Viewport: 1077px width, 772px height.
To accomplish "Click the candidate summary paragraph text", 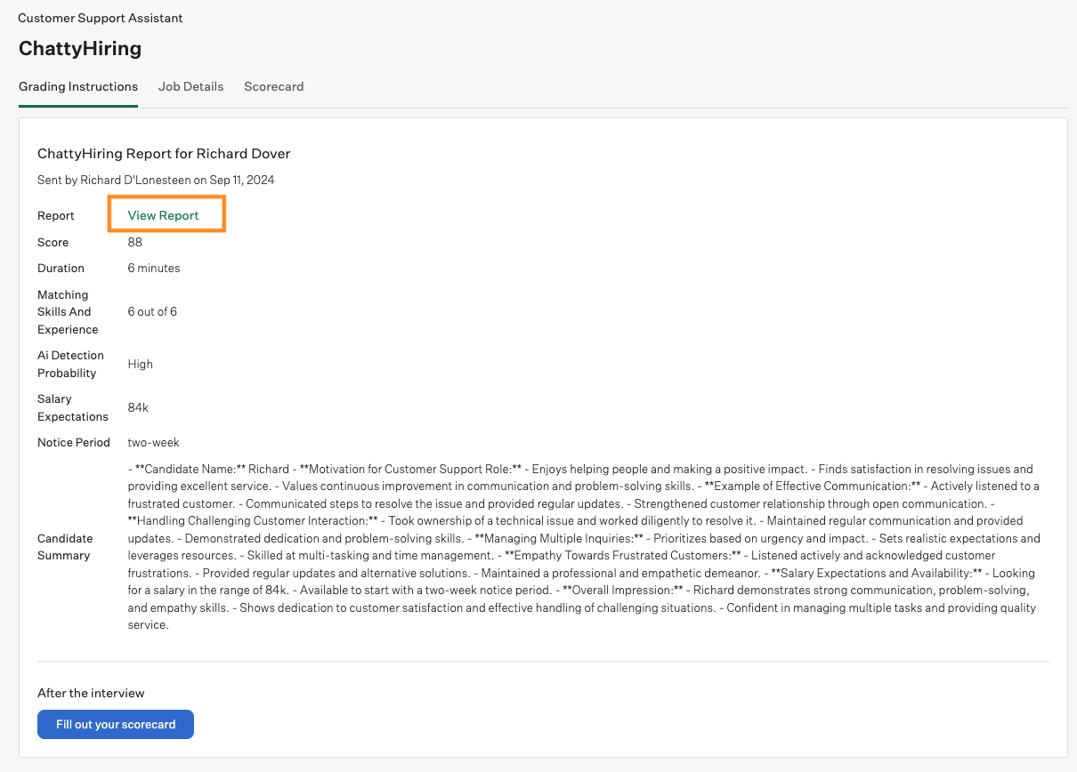I will point(584,547).
